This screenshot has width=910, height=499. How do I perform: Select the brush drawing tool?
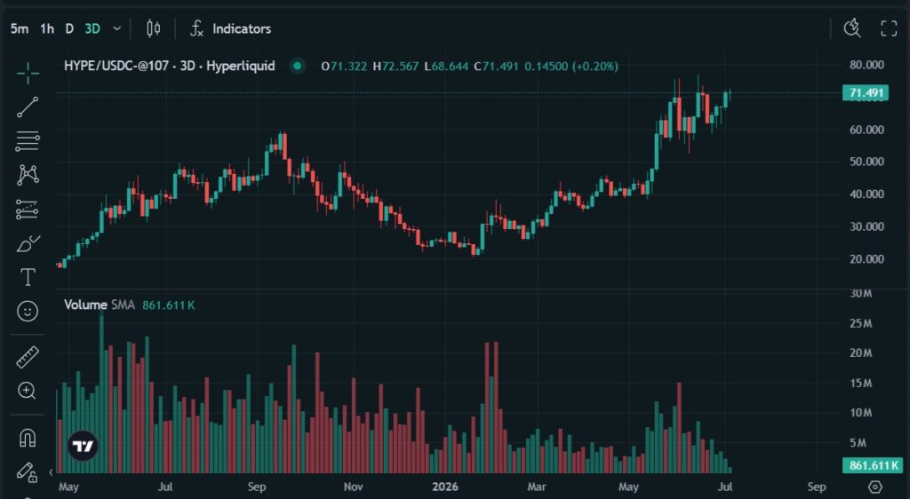pos(28,243)
